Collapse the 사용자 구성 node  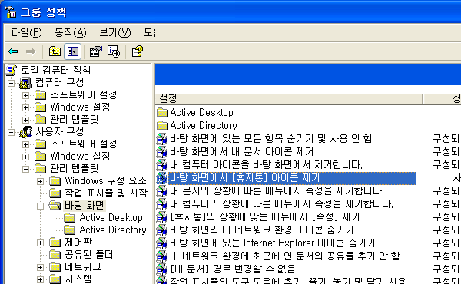coord(12,132)
